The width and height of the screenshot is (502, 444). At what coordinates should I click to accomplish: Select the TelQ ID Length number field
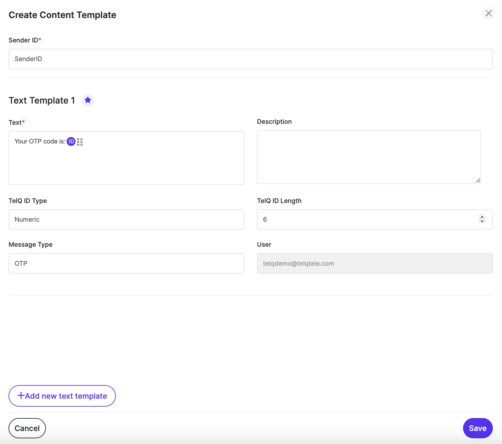pos(367,219)
